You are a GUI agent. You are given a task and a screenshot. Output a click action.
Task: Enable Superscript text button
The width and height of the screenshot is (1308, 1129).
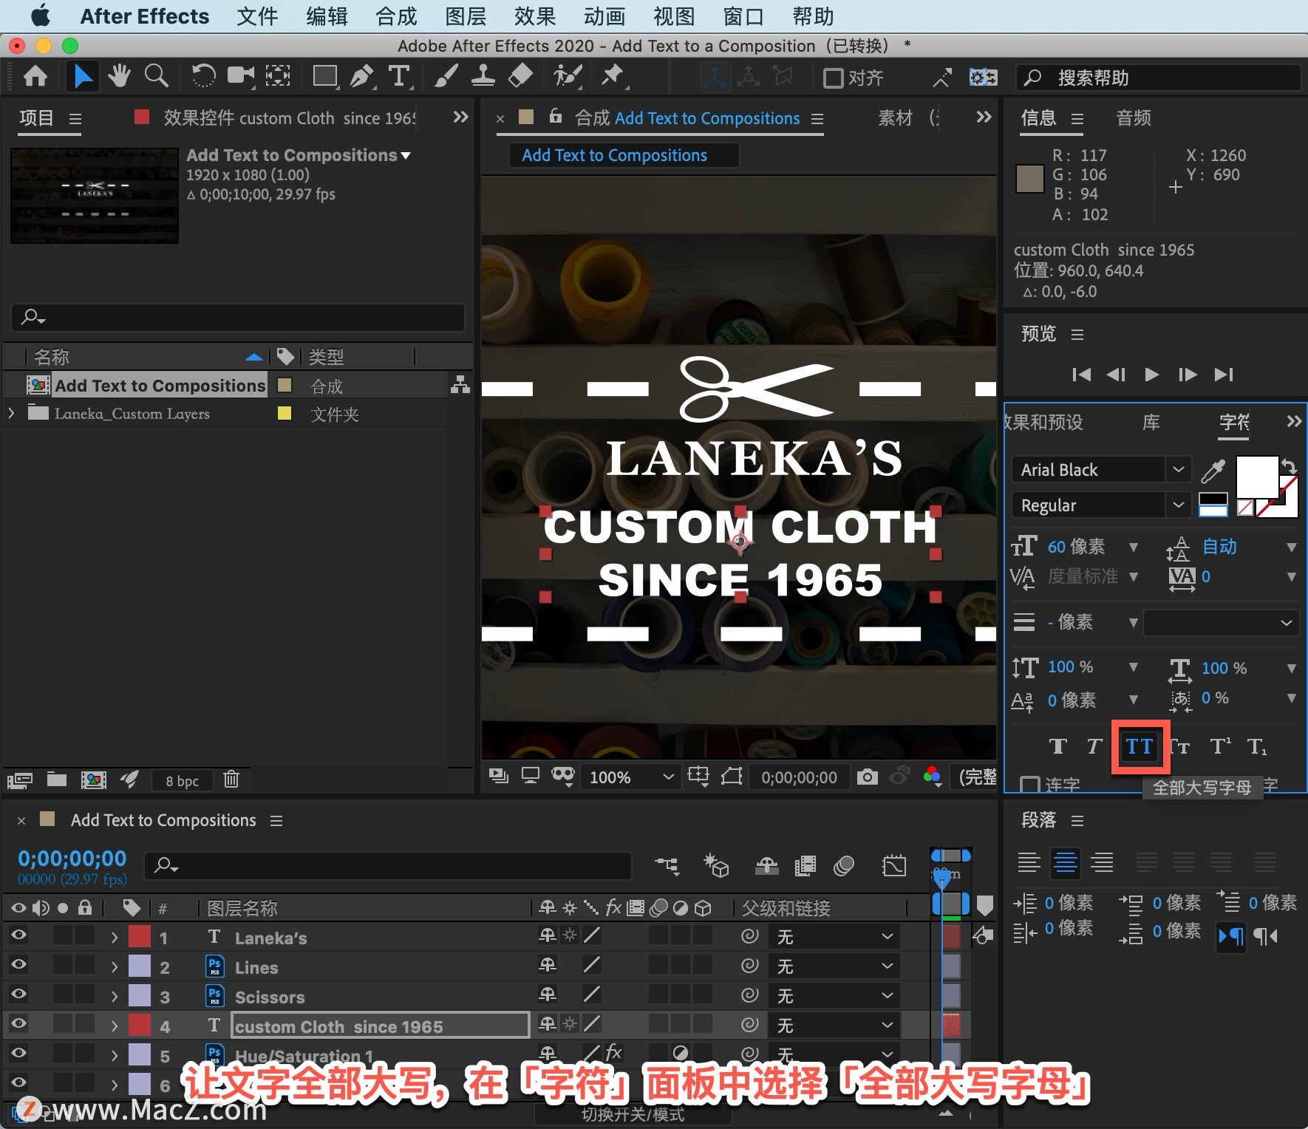click(x=1220, y=746)
